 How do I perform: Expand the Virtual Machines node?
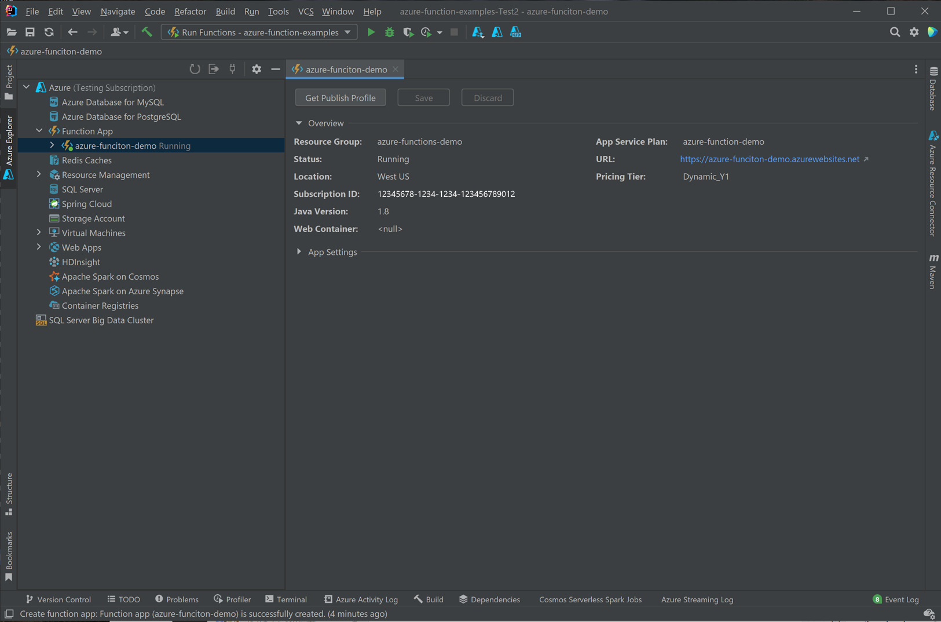[x=39, y=233]
